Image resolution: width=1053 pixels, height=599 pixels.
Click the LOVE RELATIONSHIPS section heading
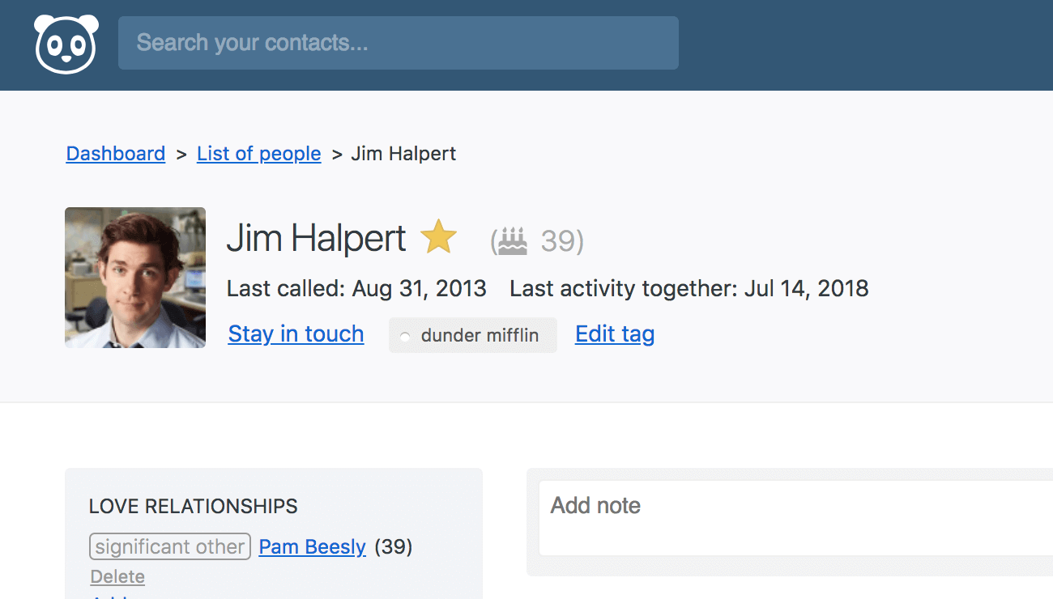click(x=194, y=507)
